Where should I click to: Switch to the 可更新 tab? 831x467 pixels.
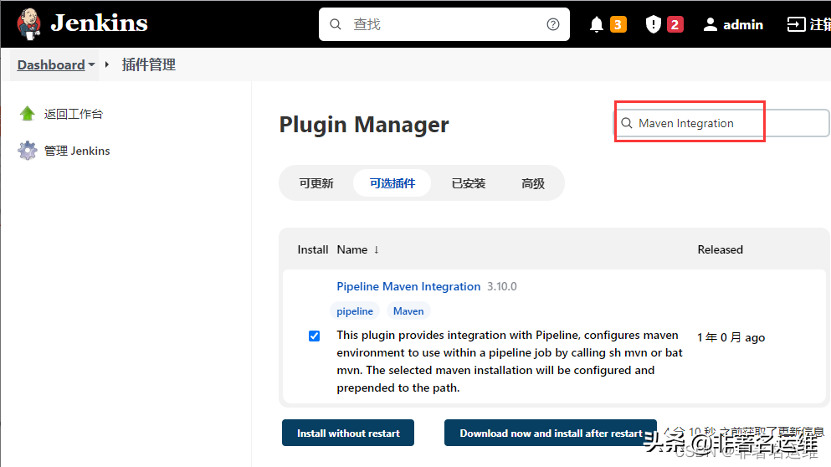pos(316,183)
